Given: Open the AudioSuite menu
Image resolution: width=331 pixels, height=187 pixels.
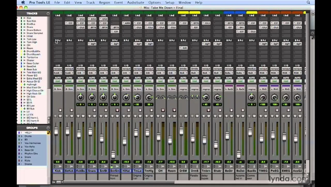Looking at the screenshot, I should [136, 2].
